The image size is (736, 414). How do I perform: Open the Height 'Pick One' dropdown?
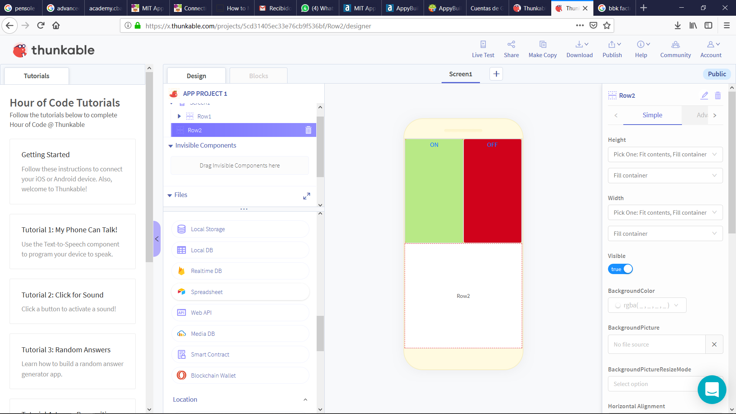point(665,154)
